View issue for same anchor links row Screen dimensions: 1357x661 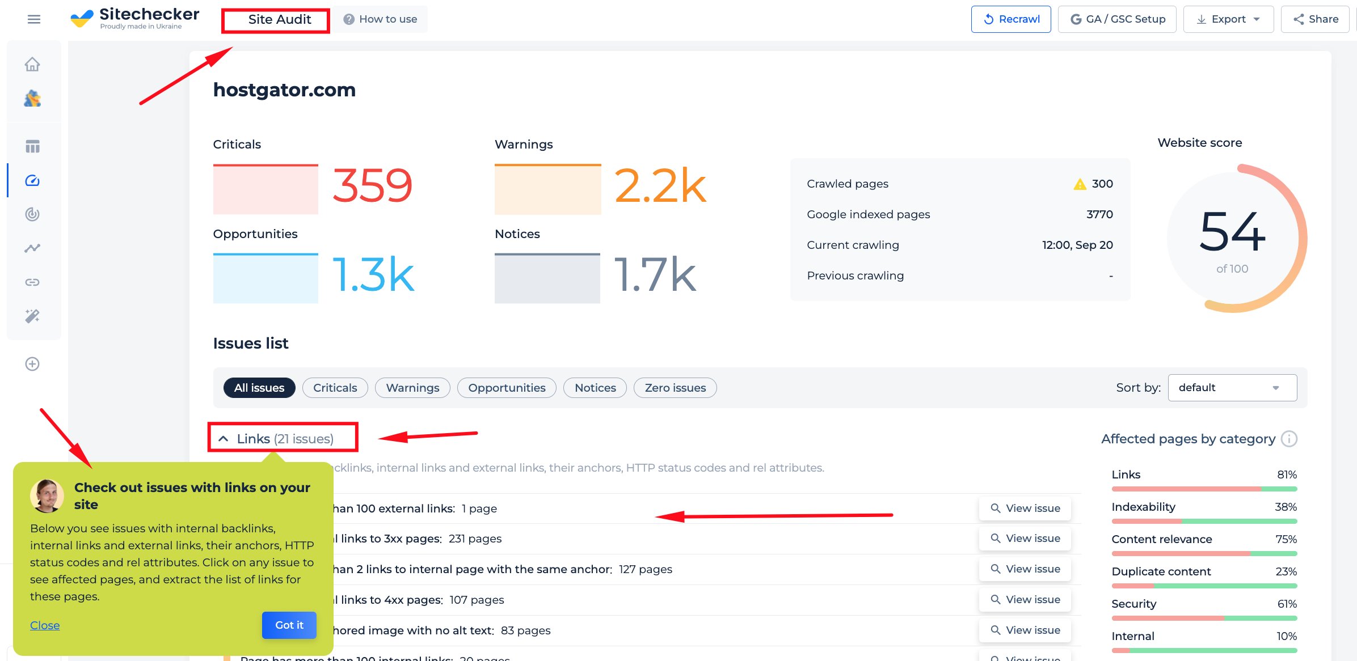(x=1025, y=569)
